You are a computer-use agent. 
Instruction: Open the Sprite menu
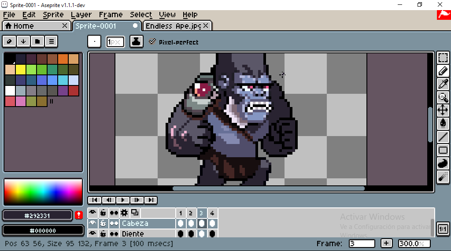[x=53, y=15]
